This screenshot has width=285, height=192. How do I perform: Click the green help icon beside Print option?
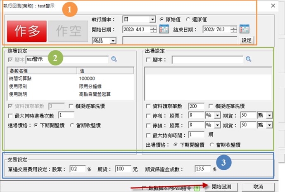pos(197,187)
